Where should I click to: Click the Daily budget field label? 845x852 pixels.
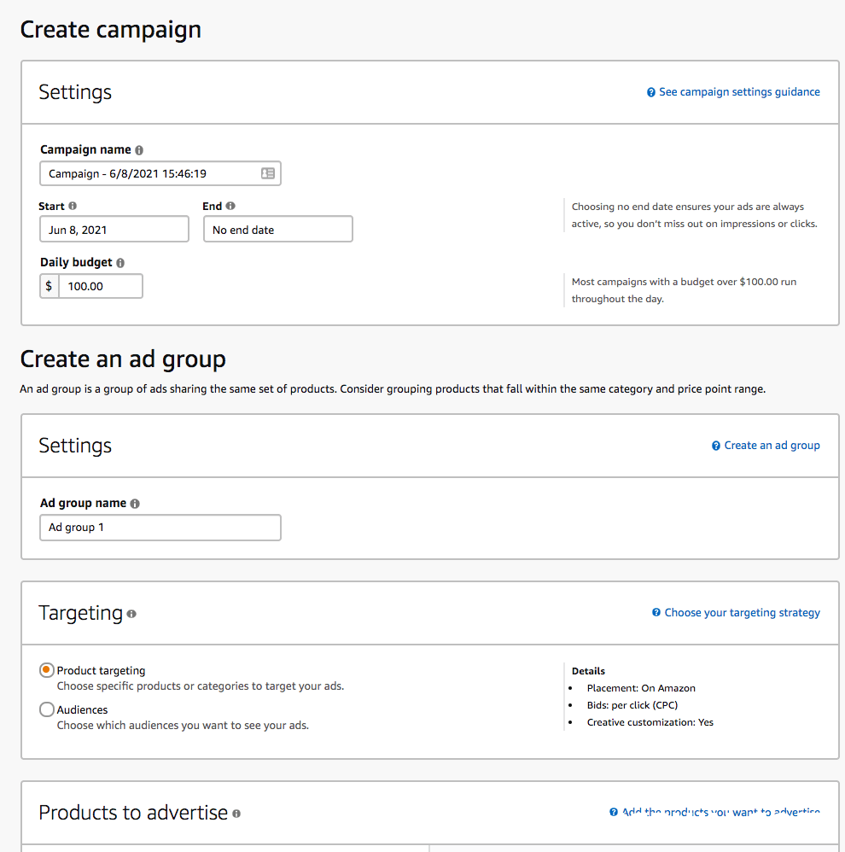tap(76, 262)
